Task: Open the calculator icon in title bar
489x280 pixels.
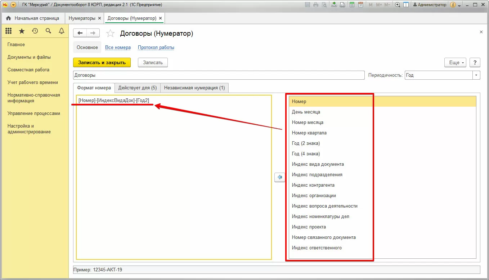Action: click(x=351, y=5)
